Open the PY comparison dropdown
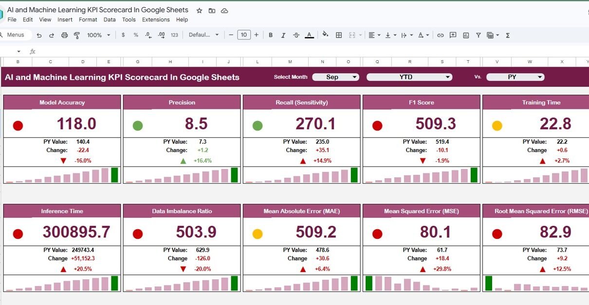The height and width of the screenshot is (305, 589). point(515,77)
